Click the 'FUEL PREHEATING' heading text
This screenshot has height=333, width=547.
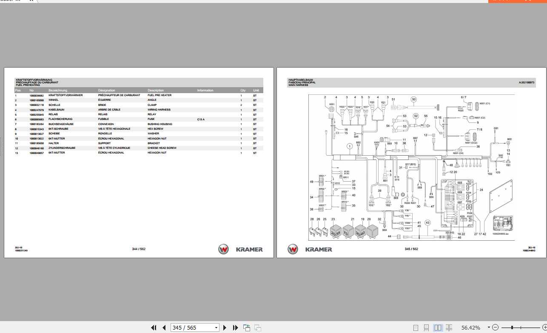[28, 85]
